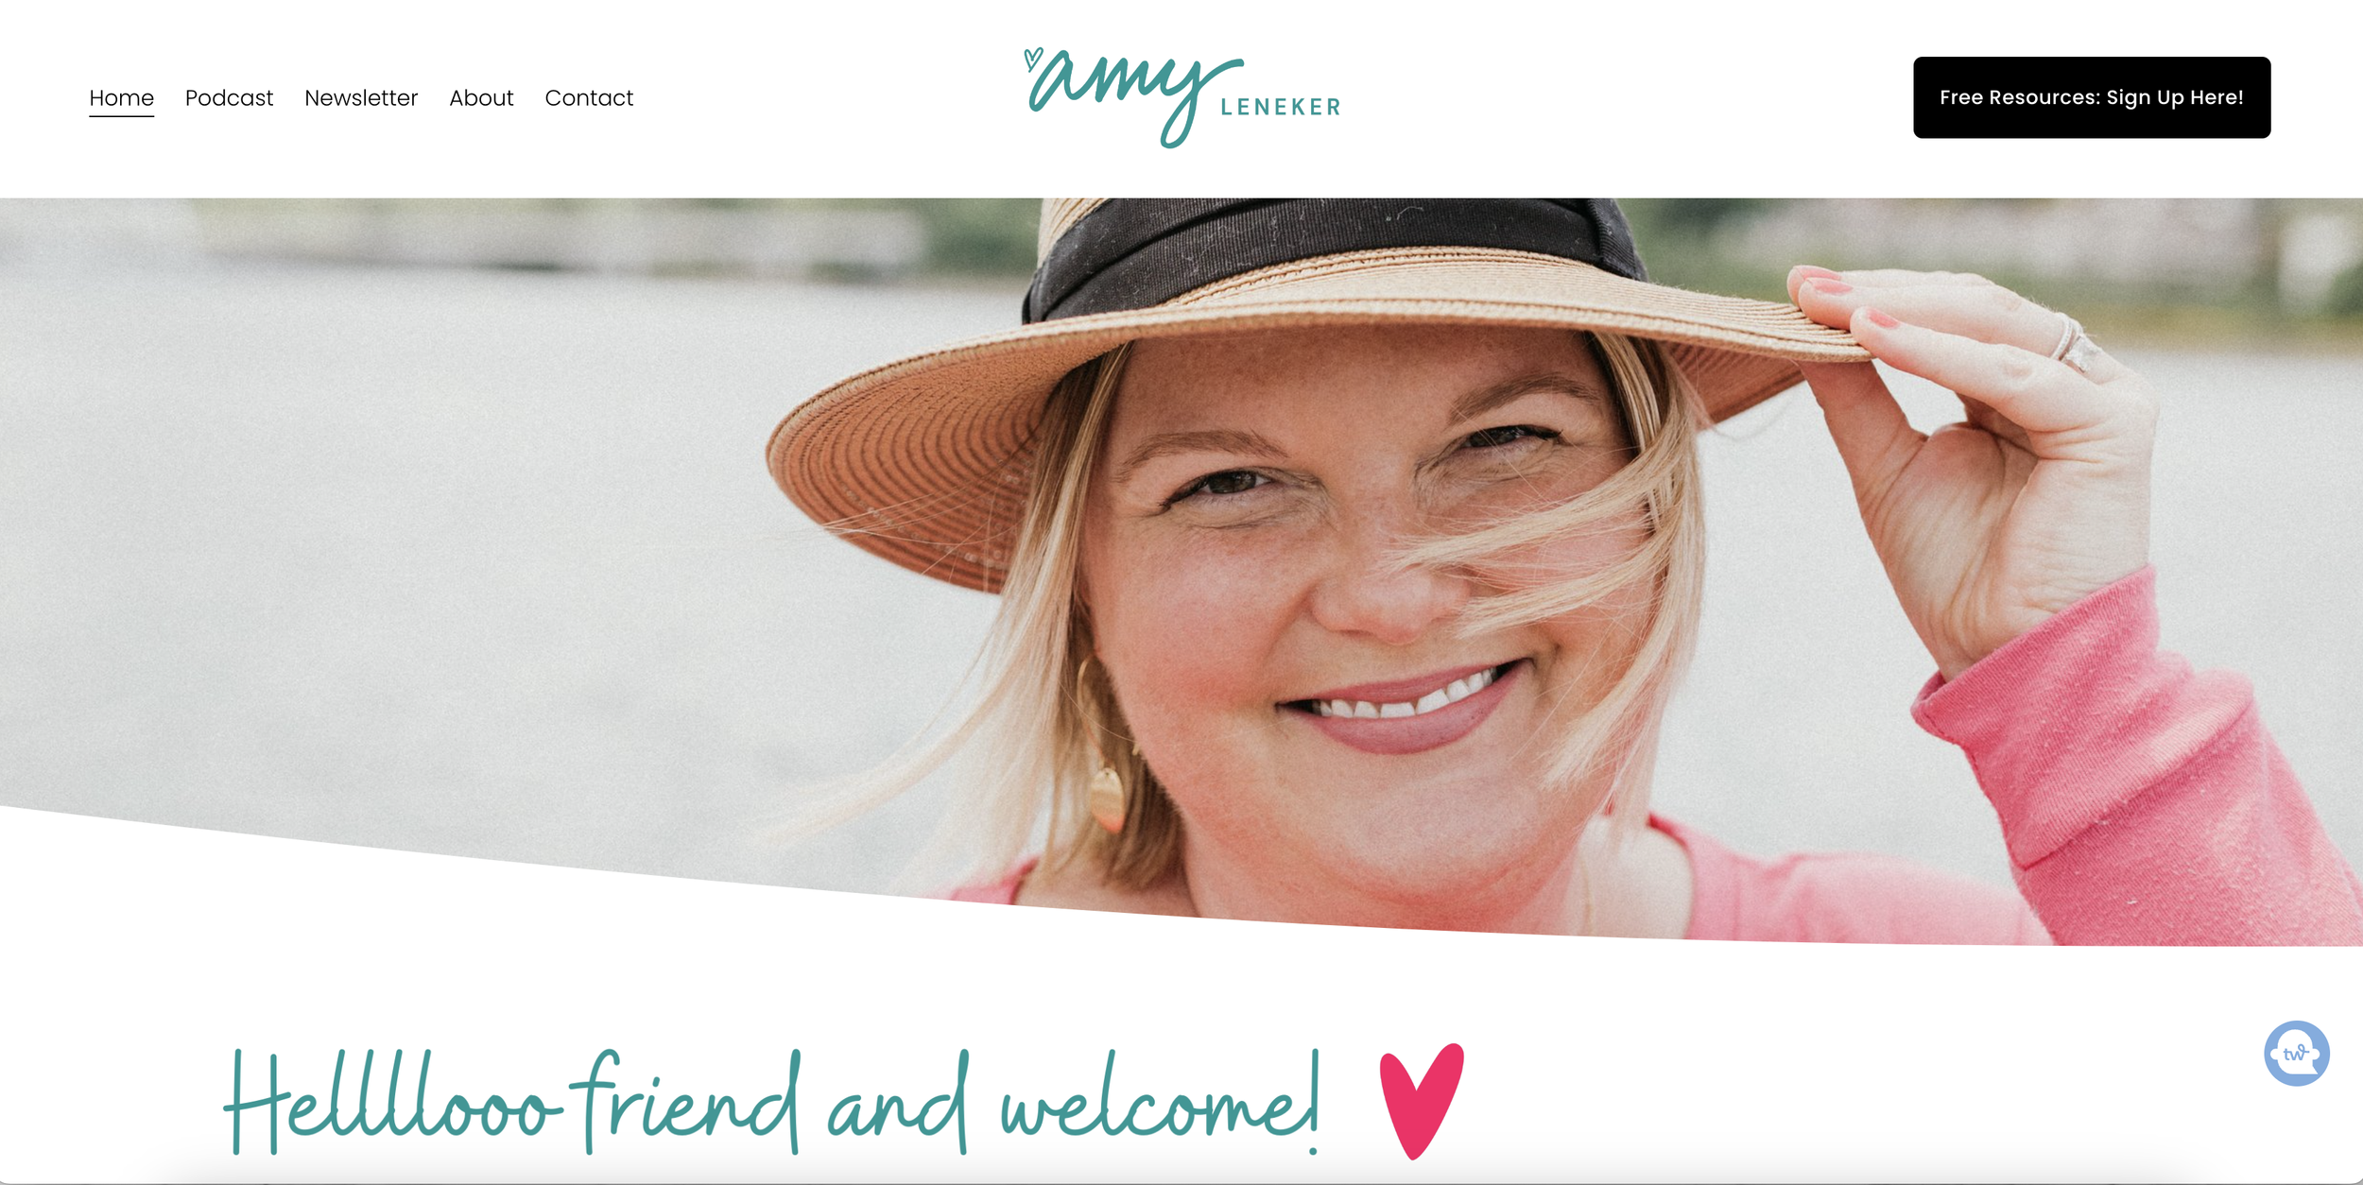The height and width of the screenshot is (1185, 2363).
Task: Click the amy script logo
Action: tap(1134, 97)
